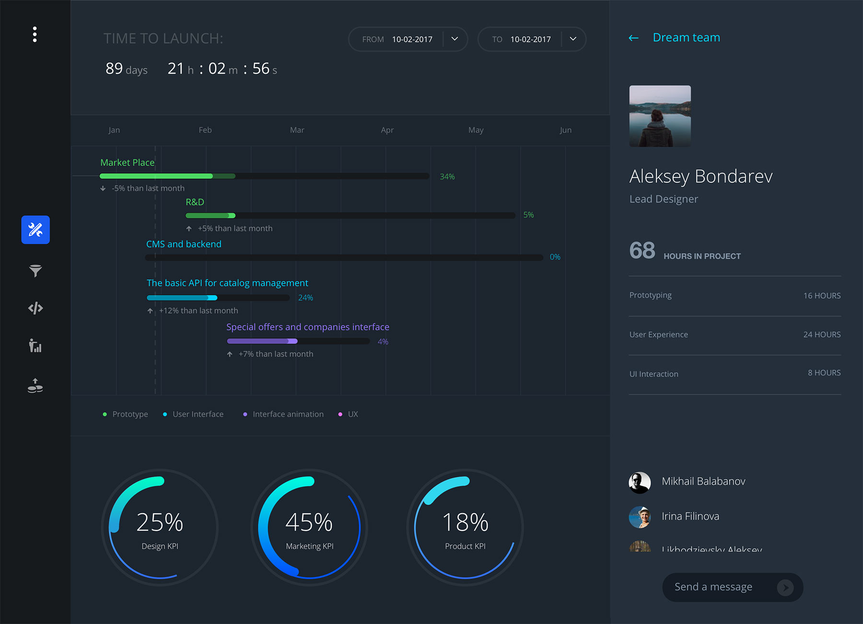Image resolution: width=863 pixels, height=624 pixels.
Task: Select Mikhail Balabanov from team list
Action: pos(703,482)
